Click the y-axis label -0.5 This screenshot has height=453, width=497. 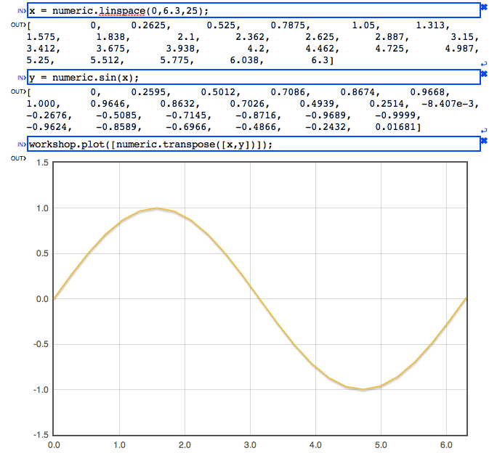coord(41,344)
